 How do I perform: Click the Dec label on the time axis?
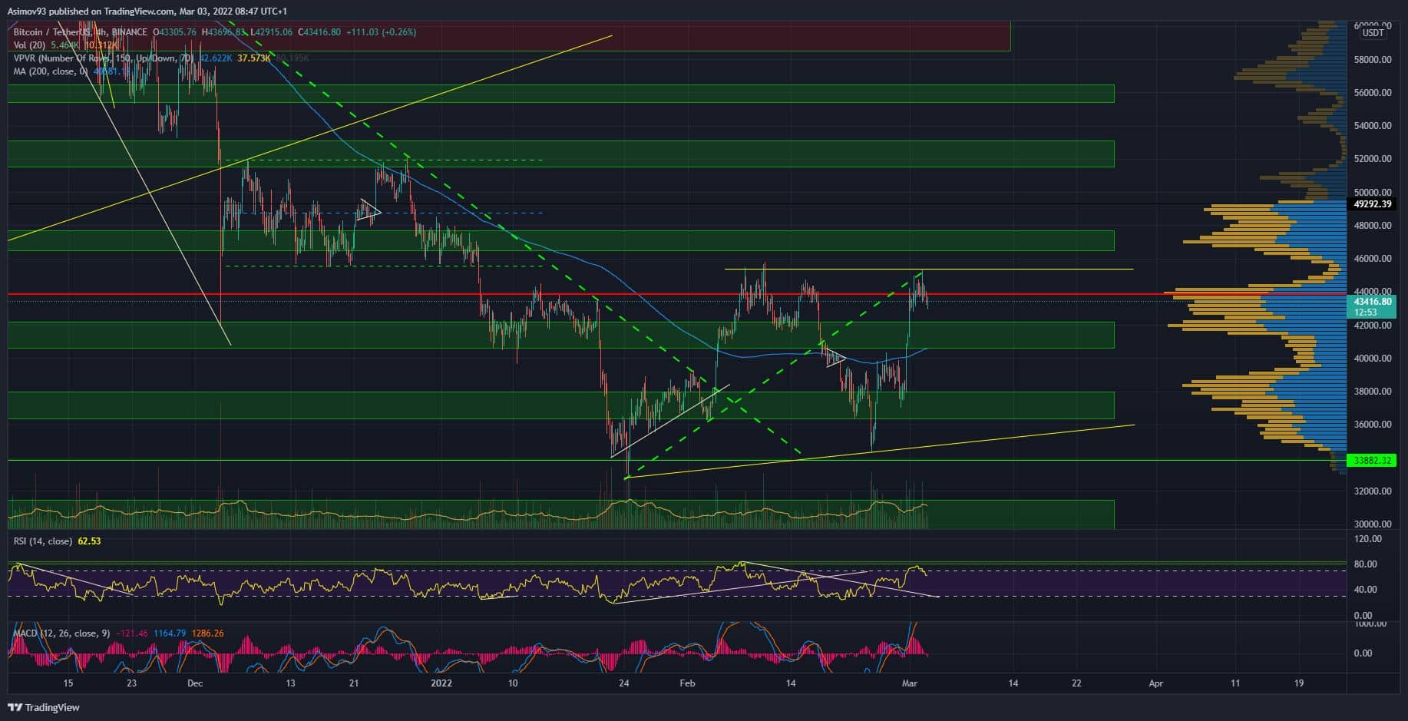coord(194,683)
